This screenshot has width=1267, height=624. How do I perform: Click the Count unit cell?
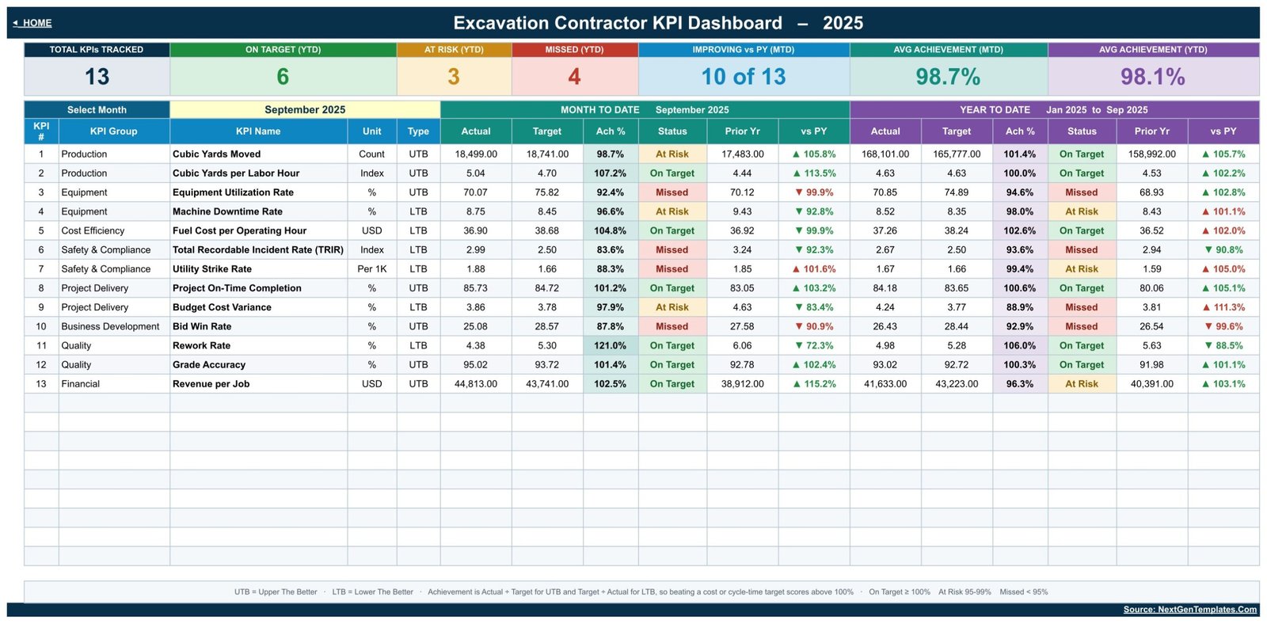point(372,154)
